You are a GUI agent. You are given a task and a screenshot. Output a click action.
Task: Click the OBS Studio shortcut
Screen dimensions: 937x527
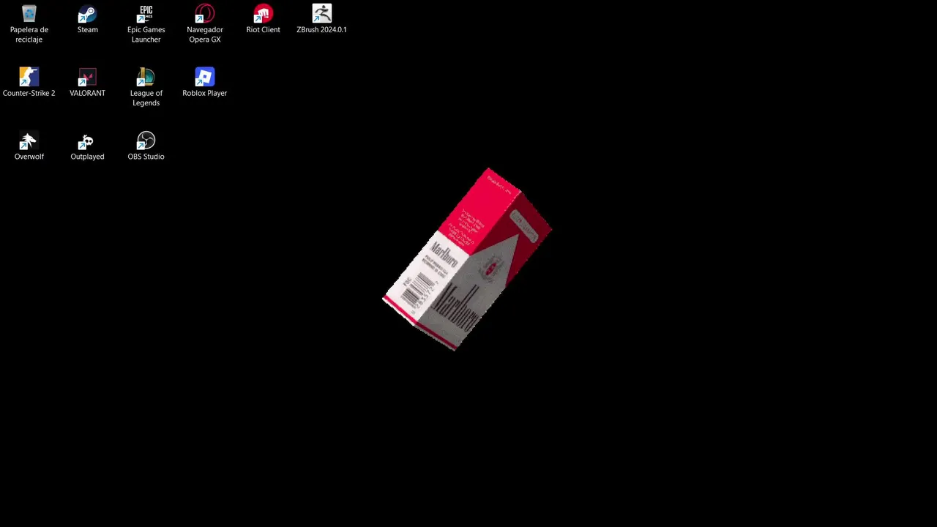click(146, 146)
